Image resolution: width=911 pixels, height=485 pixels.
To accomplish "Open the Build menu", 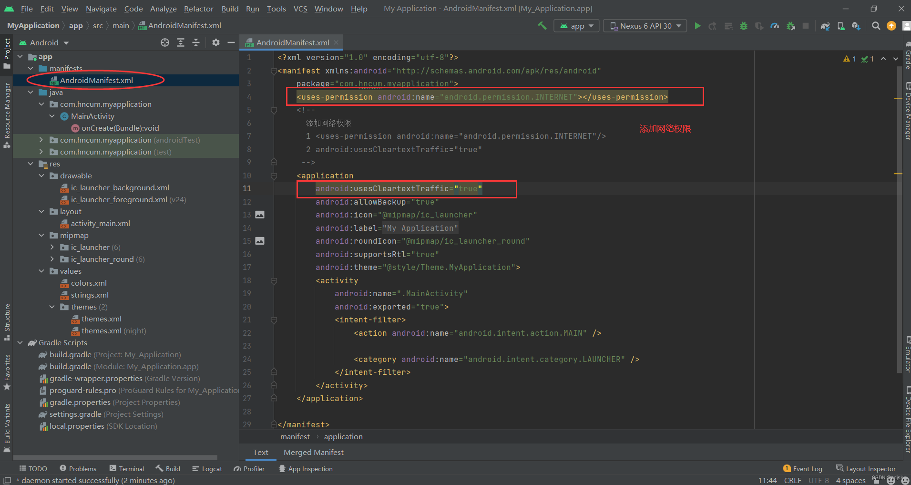I will [x=230, y=9].
